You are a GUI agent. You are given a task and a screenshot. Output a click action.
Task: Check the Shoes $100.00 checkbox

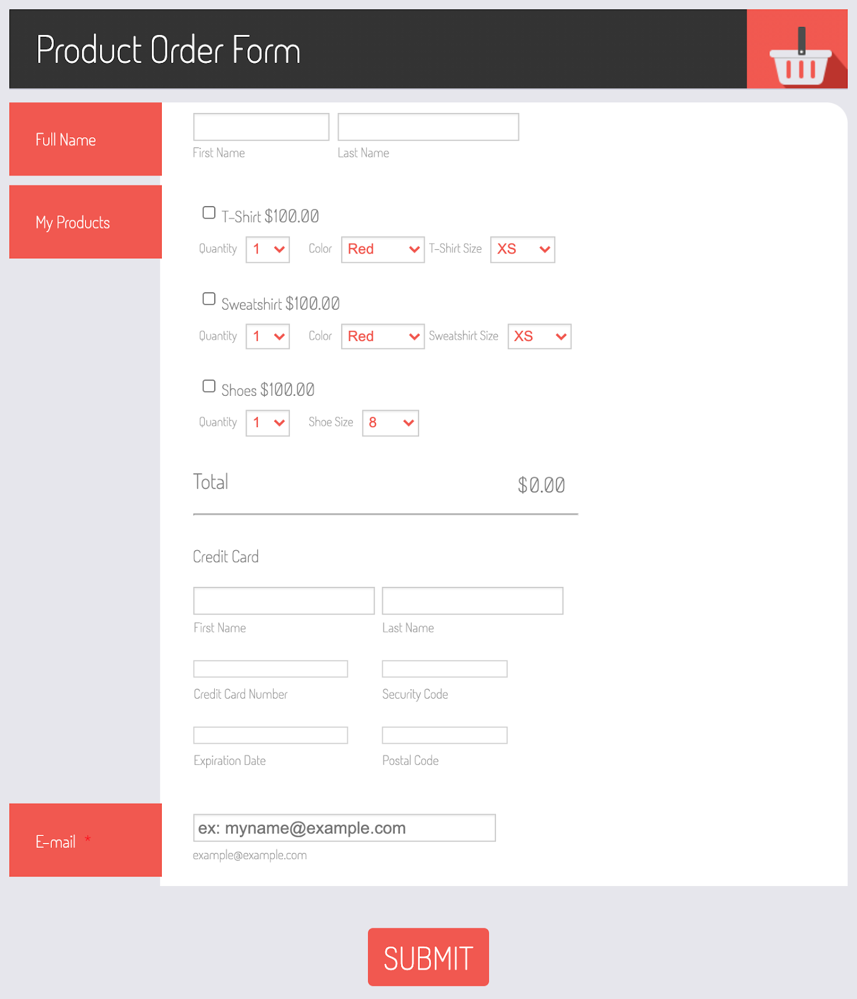coord(209,386)
